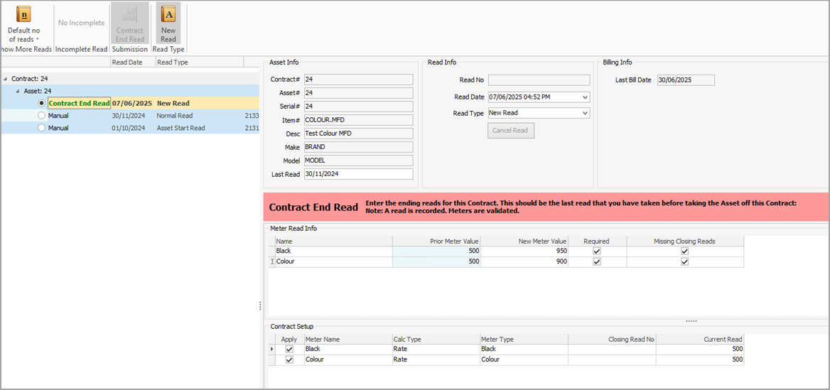
Task: Click the New Meter Value for Colour
Action: click(x=524, y=262)
